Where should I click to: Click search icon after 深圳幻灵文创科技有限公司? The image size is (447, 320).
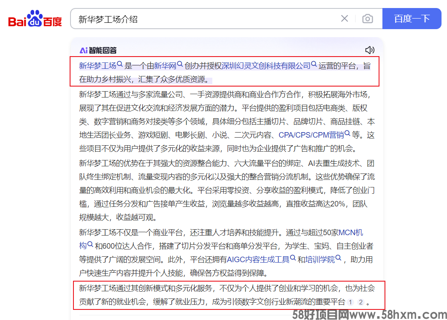(314, 64)
